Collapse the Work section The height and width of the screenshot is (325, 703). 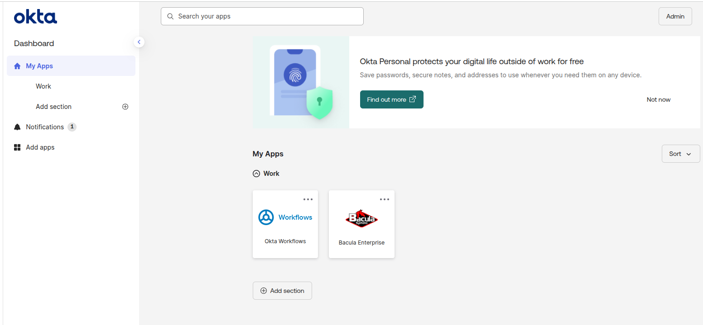click(256, 174)
